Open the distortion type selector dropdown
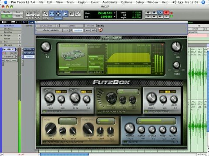The width and height of the screenshot is (209, 156). (128, 91)
